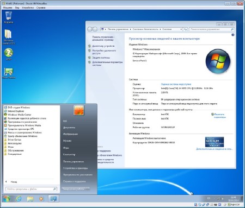
Task: Click the language indicator in tray
Action: [x=209, y=199]
